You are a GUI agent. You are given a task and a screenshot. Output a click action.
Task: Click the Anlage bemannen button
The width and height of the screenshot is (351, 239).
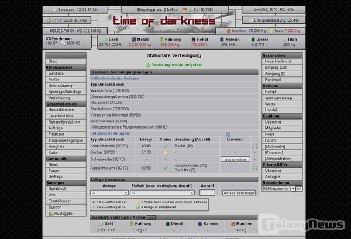pyautogui.click(x=239, y=193)
